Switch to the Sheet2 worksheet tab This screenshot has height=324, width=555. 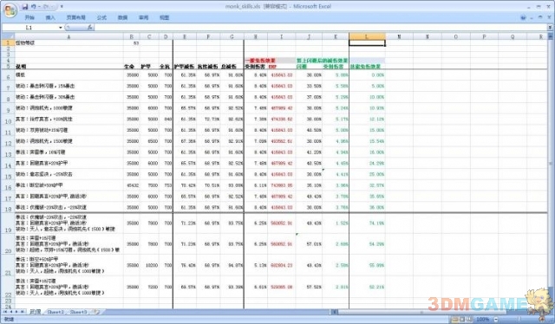click(x=55, y=312)
